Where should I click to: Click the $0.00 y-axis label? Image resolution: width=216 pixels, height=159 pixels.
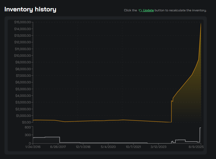coord(26,122)
